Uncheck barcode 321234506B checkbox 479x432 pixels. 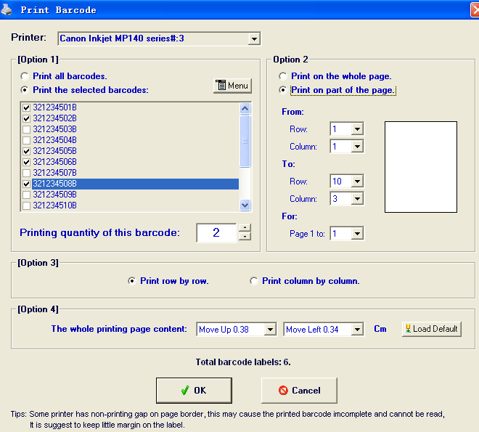point(27,162)
